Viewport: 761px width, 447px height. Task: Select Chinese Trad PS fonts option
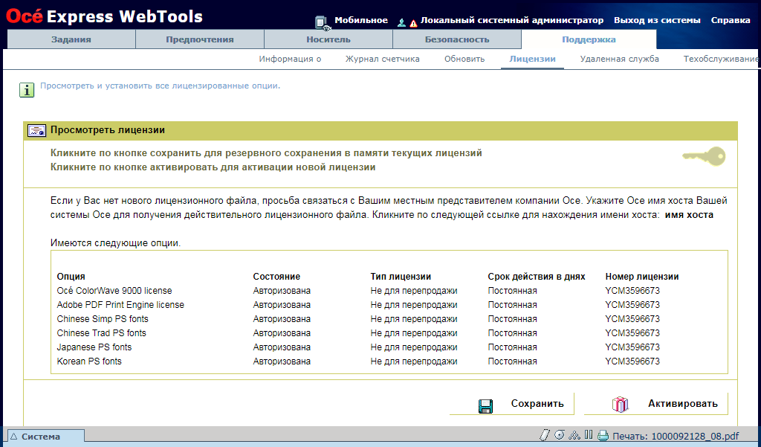[x=101, y=332]
